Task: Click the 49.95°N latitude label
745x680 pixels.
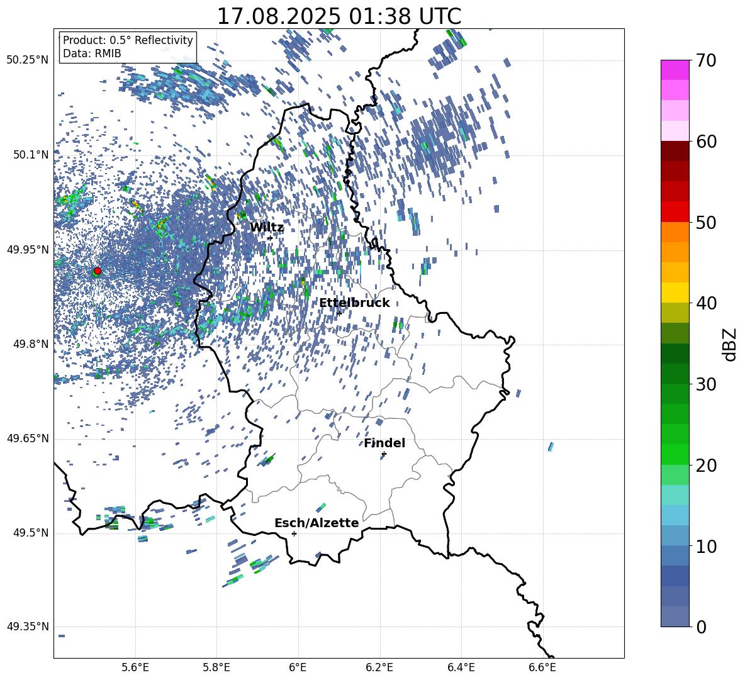Action: click(x=28, y=249)
